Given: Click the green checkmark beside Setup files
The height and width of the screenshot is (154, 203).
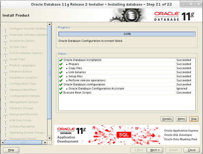Looking at the screenshot, I should [61, 77].
